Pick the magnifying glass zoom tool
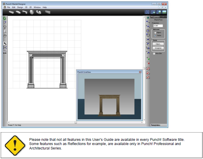 coord(5,32)
